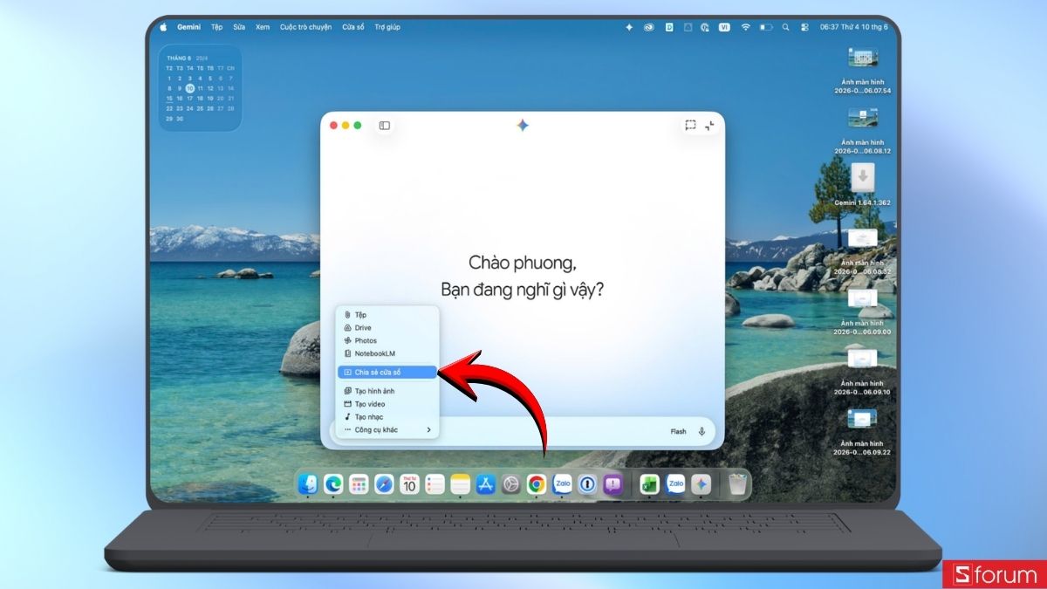The width and height of the screenshot is (1047, 589).
Task: Select desktop screenshot ending 06.09.22
Action: pos(862,433)
